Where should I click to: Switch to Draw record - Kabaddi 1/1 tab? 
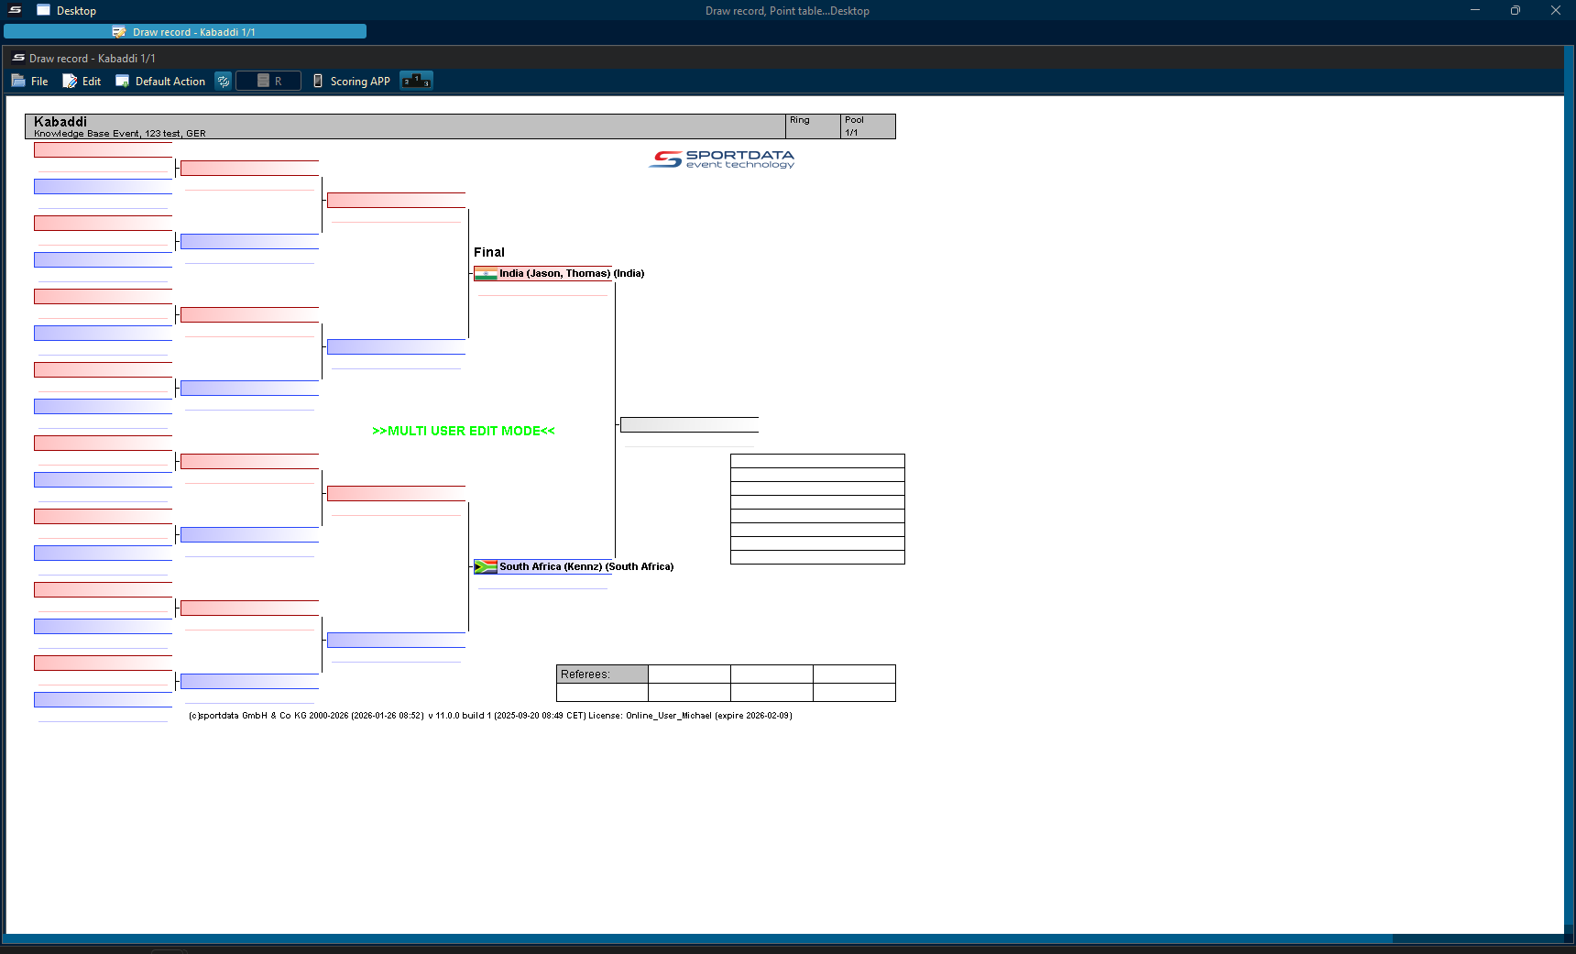pos(184,32)
